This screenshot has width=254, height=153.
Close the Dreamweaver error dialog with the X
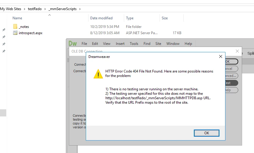[220, 56]
